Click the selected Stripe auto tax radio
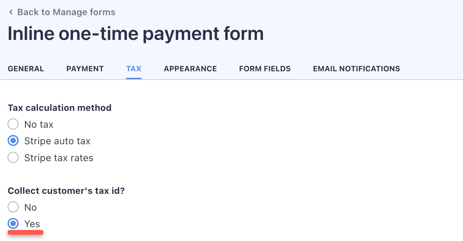Screen dimensions: 463x241 point(13,140)
